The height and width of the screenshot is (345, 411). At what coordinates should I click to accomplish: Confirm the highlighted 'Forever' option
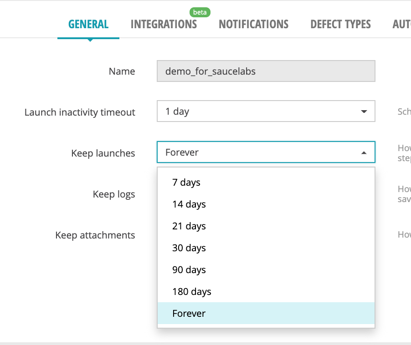click(189, 313)
